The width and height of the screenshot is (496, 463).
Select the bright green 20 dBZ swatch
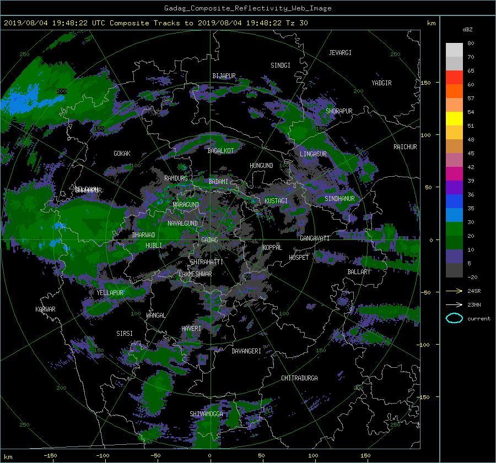coord(454,229)
